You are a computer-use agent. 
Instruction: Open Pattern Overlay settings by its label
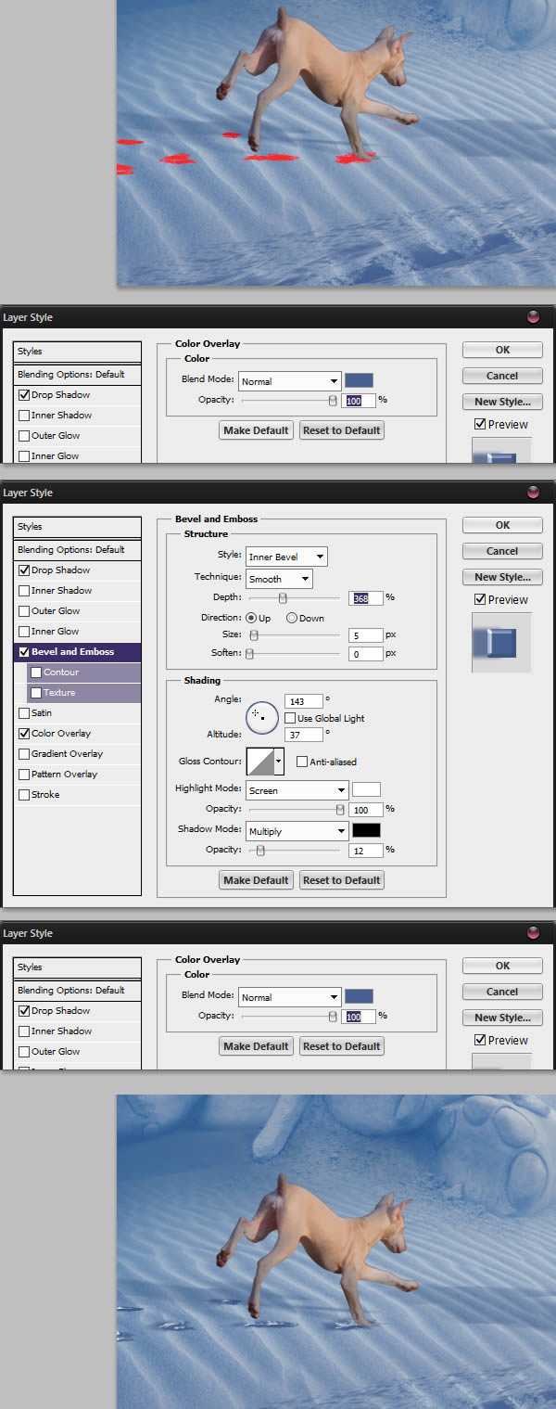coord(64,775)
